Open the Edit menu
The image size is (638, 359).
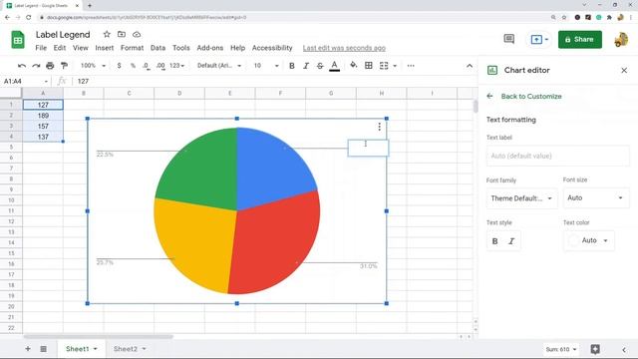tap(60, 48)
